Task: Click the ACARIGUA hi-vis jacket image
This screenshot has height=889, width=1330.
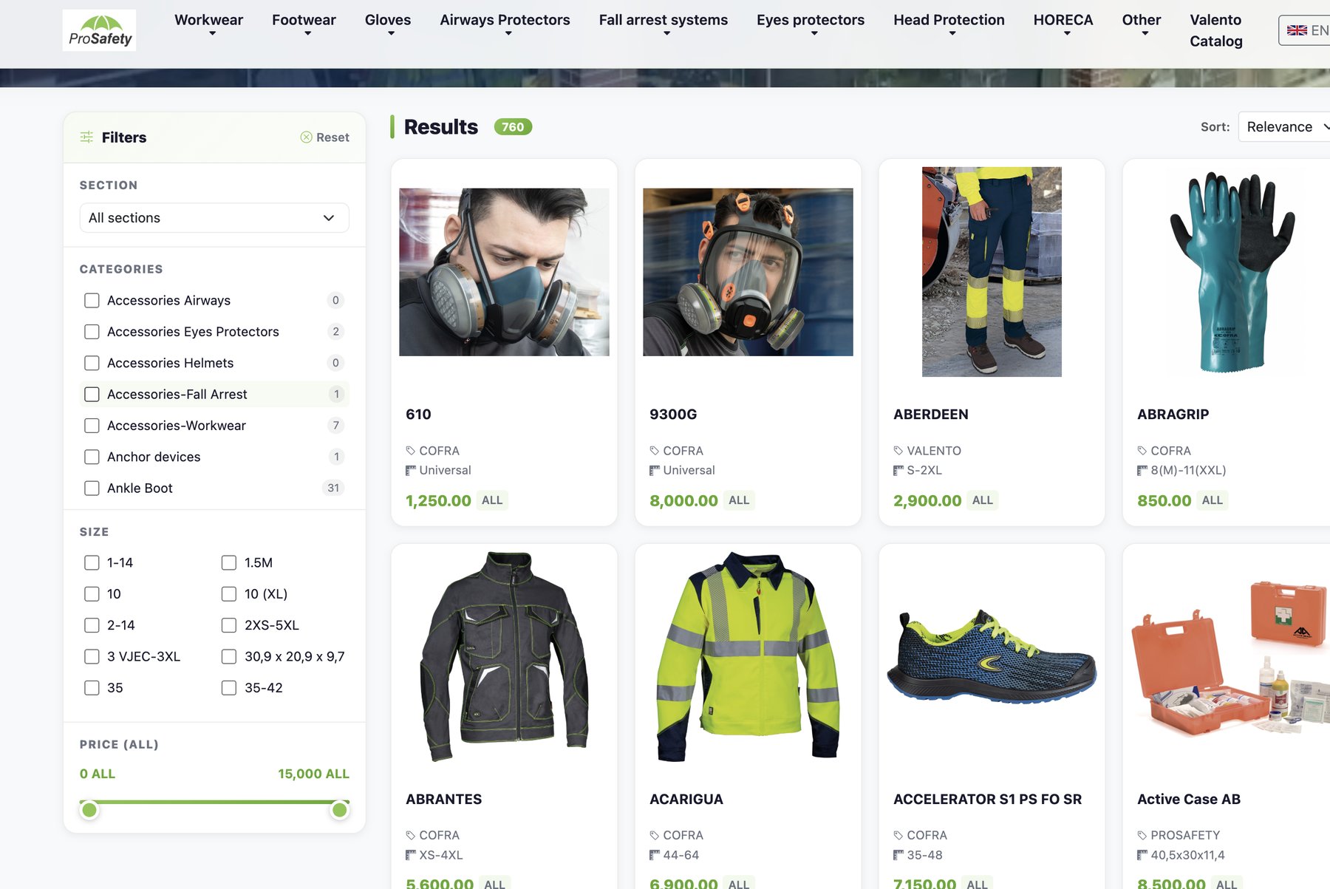Action: coord(748,656)
